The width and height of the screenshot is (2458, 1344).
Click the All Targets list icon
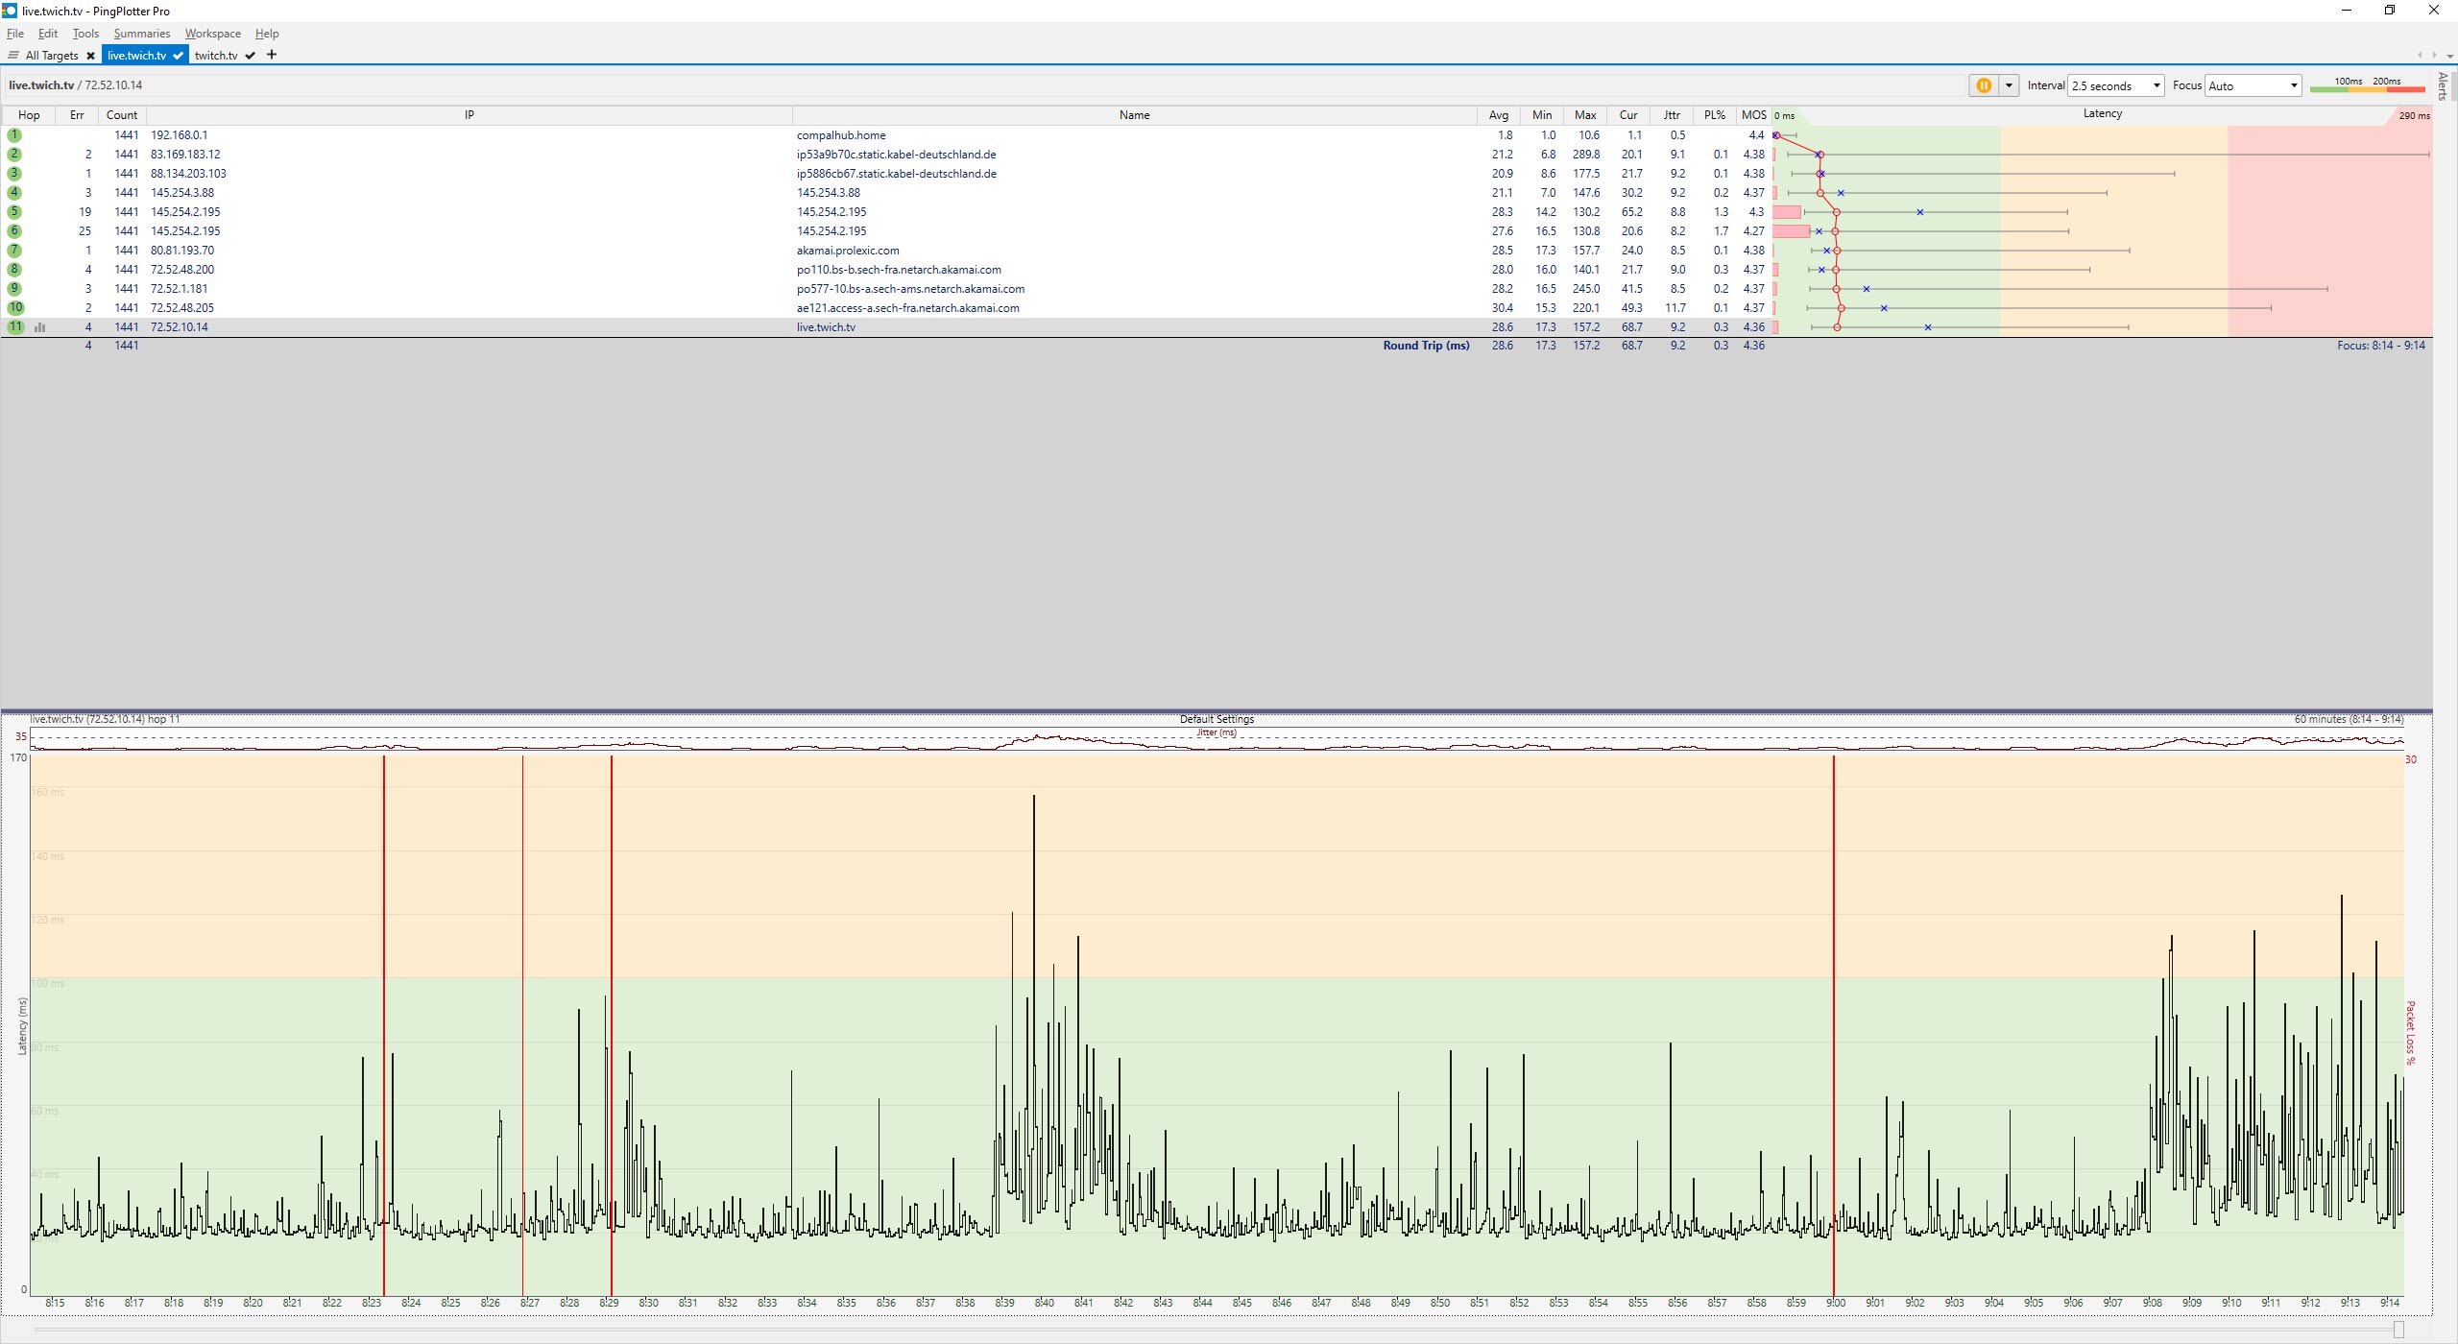13,56
